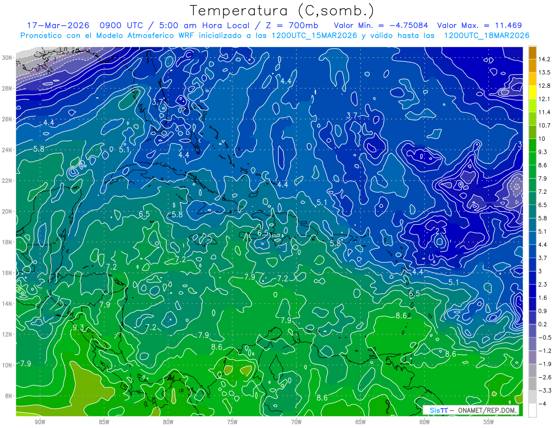Click the 60W longitude axis label
Image resolution: width=554 pixels, height=428 pixels.
425,422
